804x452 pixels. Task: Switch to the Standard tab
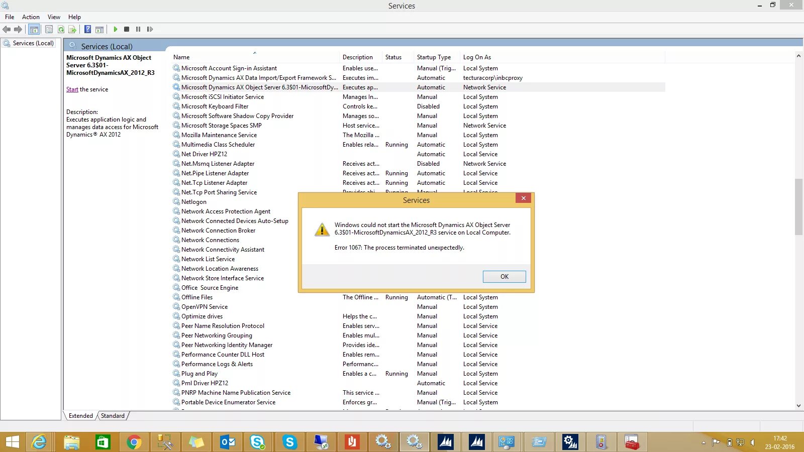click(x=113, y=416)
